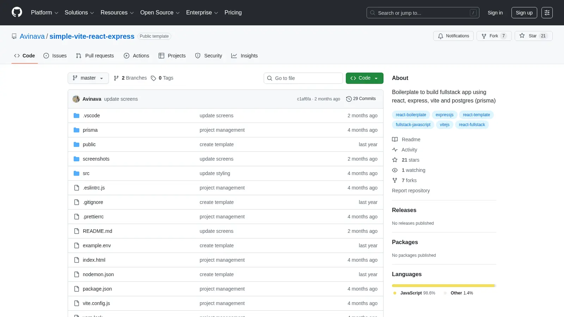Click the yellow JavaScript language bar
This screenshot has width=564, height=317.
click(443, 286)
